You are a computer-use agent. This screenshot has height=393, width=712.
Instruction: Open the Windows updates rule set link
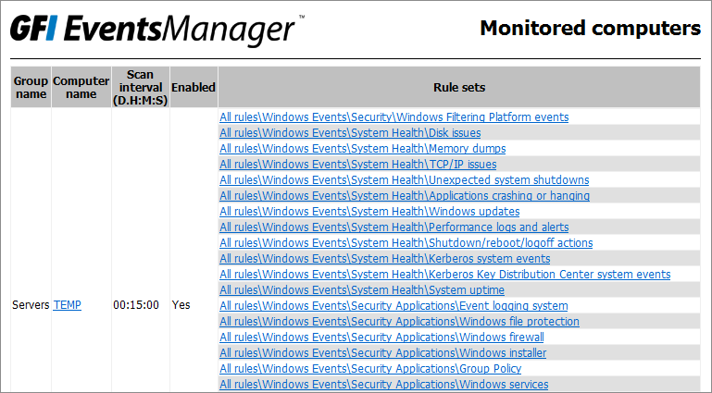pyautogui.click(x=369, y=211)
